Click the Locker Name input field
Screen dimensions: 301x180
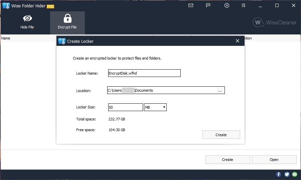pos(144,73)
